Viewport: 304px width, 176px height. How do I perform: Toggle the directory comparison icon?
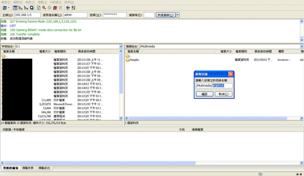click(74, 8)
